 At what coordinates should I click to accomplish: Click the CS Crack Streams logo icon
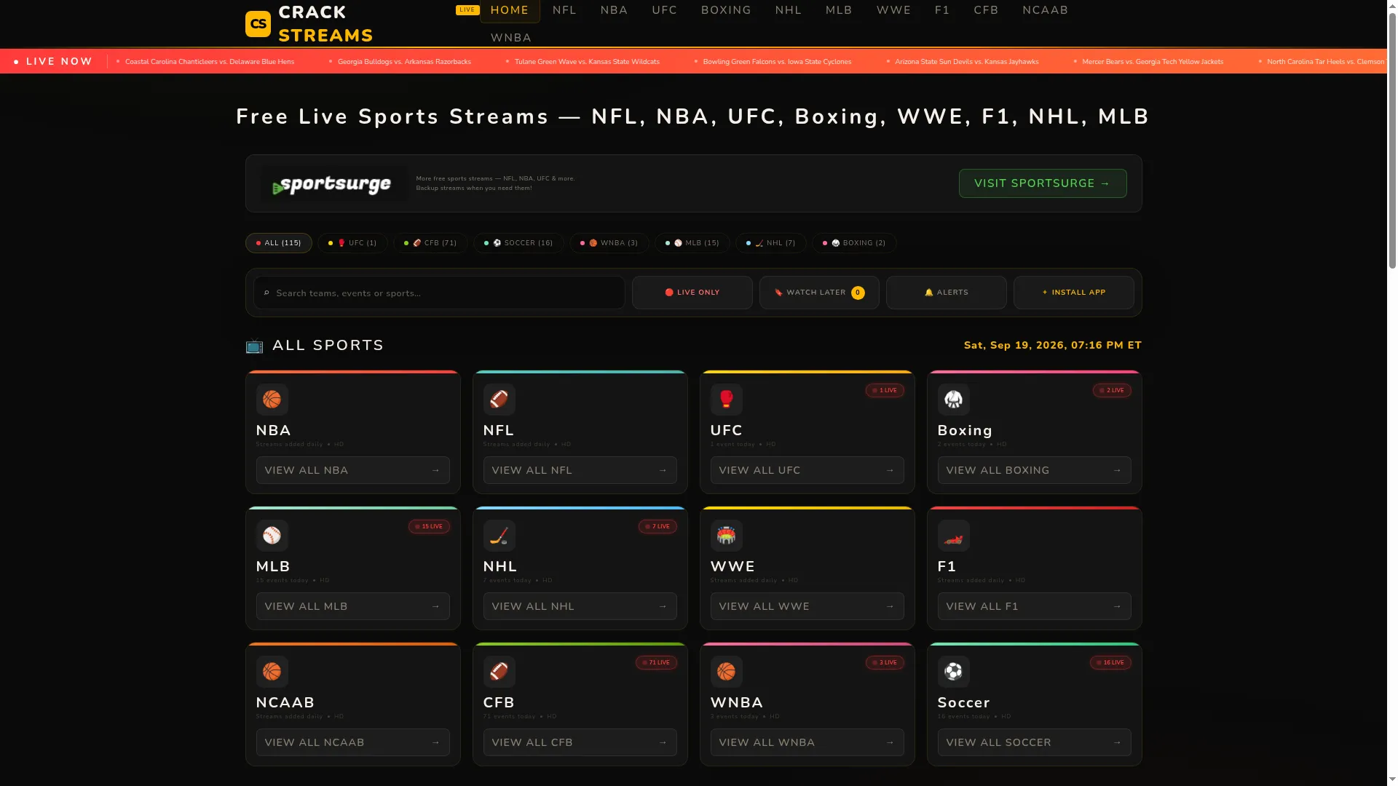[x=258, y=24]
